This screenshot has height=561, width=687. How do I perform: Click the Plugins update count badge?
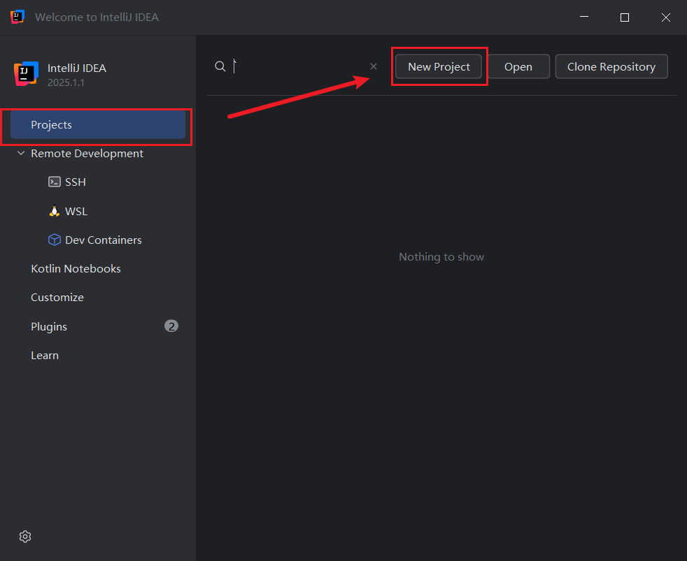click(171, 326)
